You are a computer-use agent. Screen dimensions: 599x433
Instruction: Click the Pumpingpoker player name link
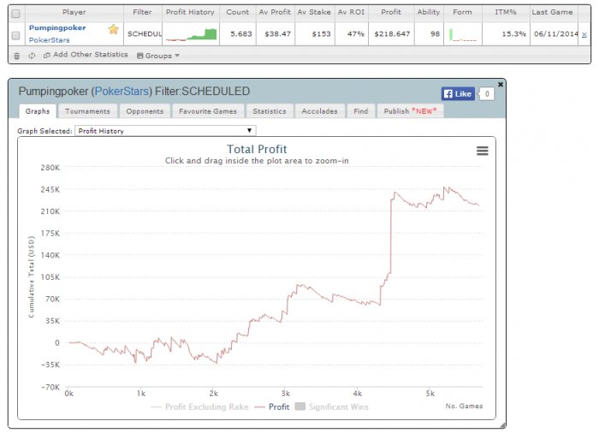tap(57, 28)
